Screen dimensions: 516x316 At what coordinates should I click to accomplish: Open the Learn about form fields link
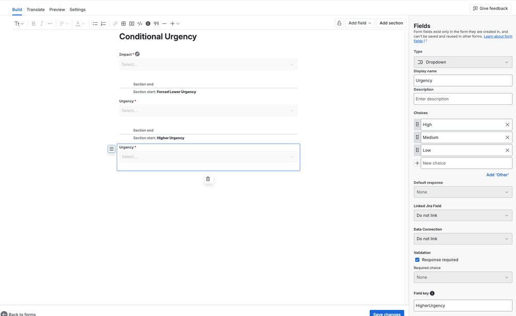click(x=498, y=37)
